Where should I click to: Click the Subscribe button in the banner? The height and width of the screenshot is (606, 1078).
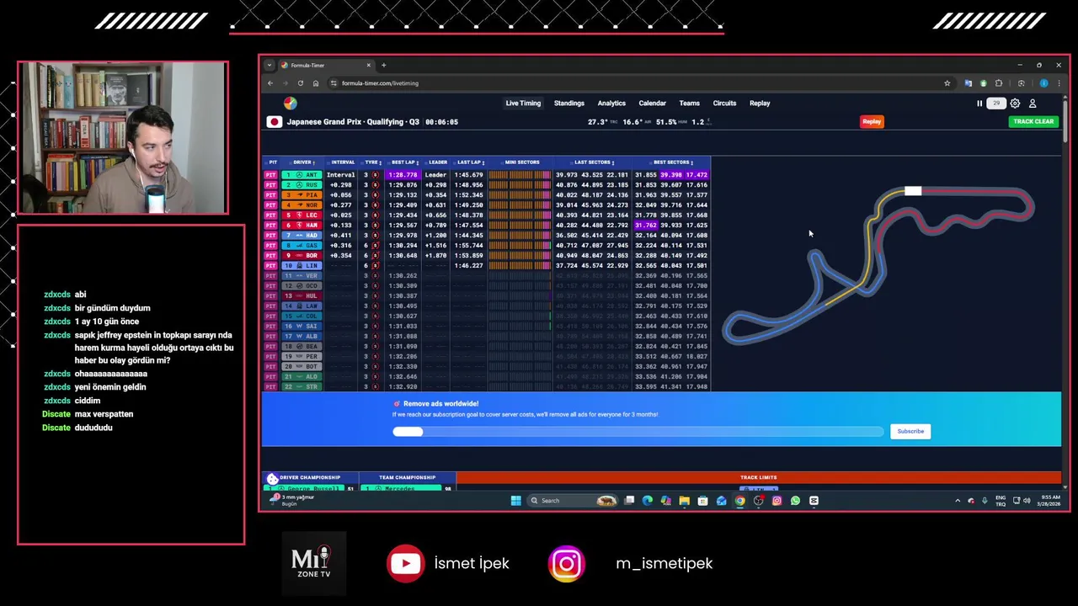pyautogui.click(x=910, y=431)
